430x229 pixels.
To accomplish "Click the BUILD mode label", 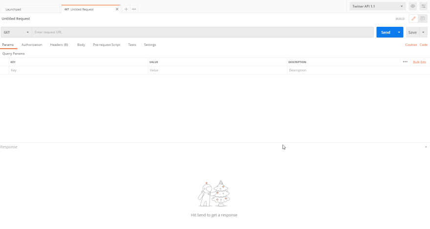I will point(400,19).
